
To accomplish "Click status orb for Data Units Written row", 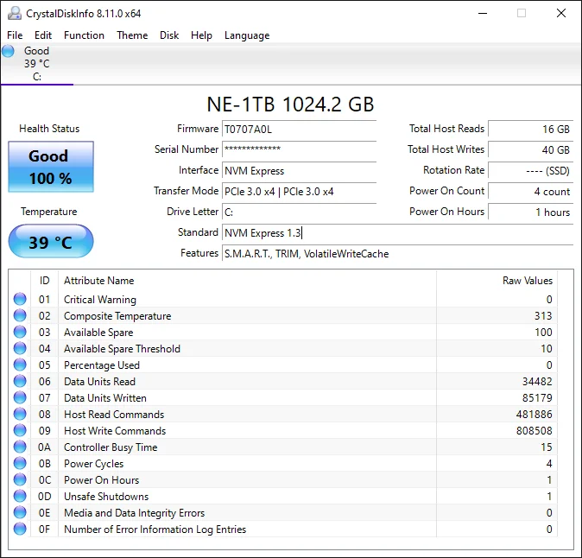I will click(20, 397).
